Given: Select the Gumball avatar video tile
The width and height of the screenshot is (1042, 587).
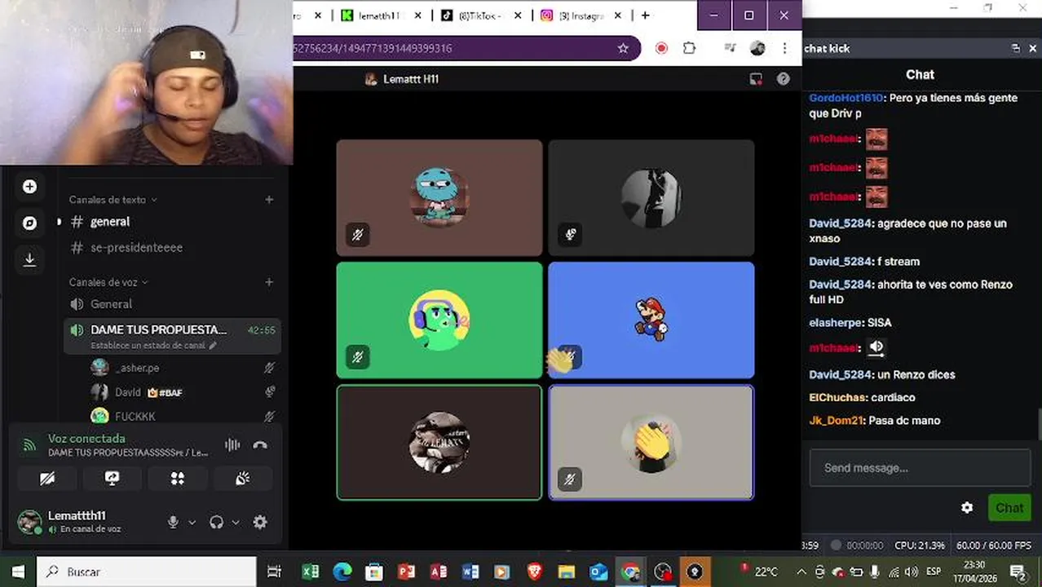Looking at the screenshot, I should click(439, 197).
